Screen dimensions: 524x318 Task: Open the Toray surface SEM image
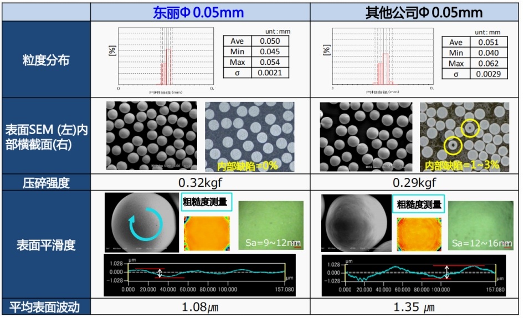(x=151, y=136)
